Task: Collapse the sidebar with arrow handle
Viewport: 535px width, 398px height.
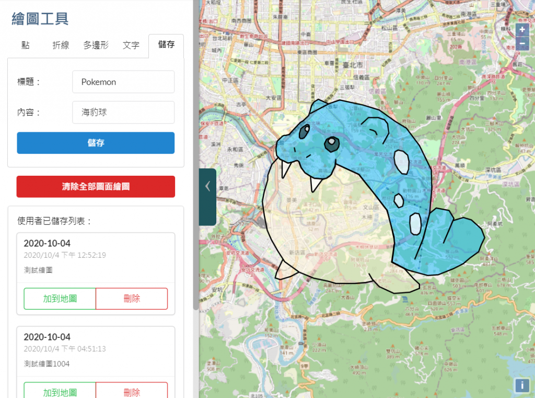Action: pyautogui.click(x=207, y=197)
